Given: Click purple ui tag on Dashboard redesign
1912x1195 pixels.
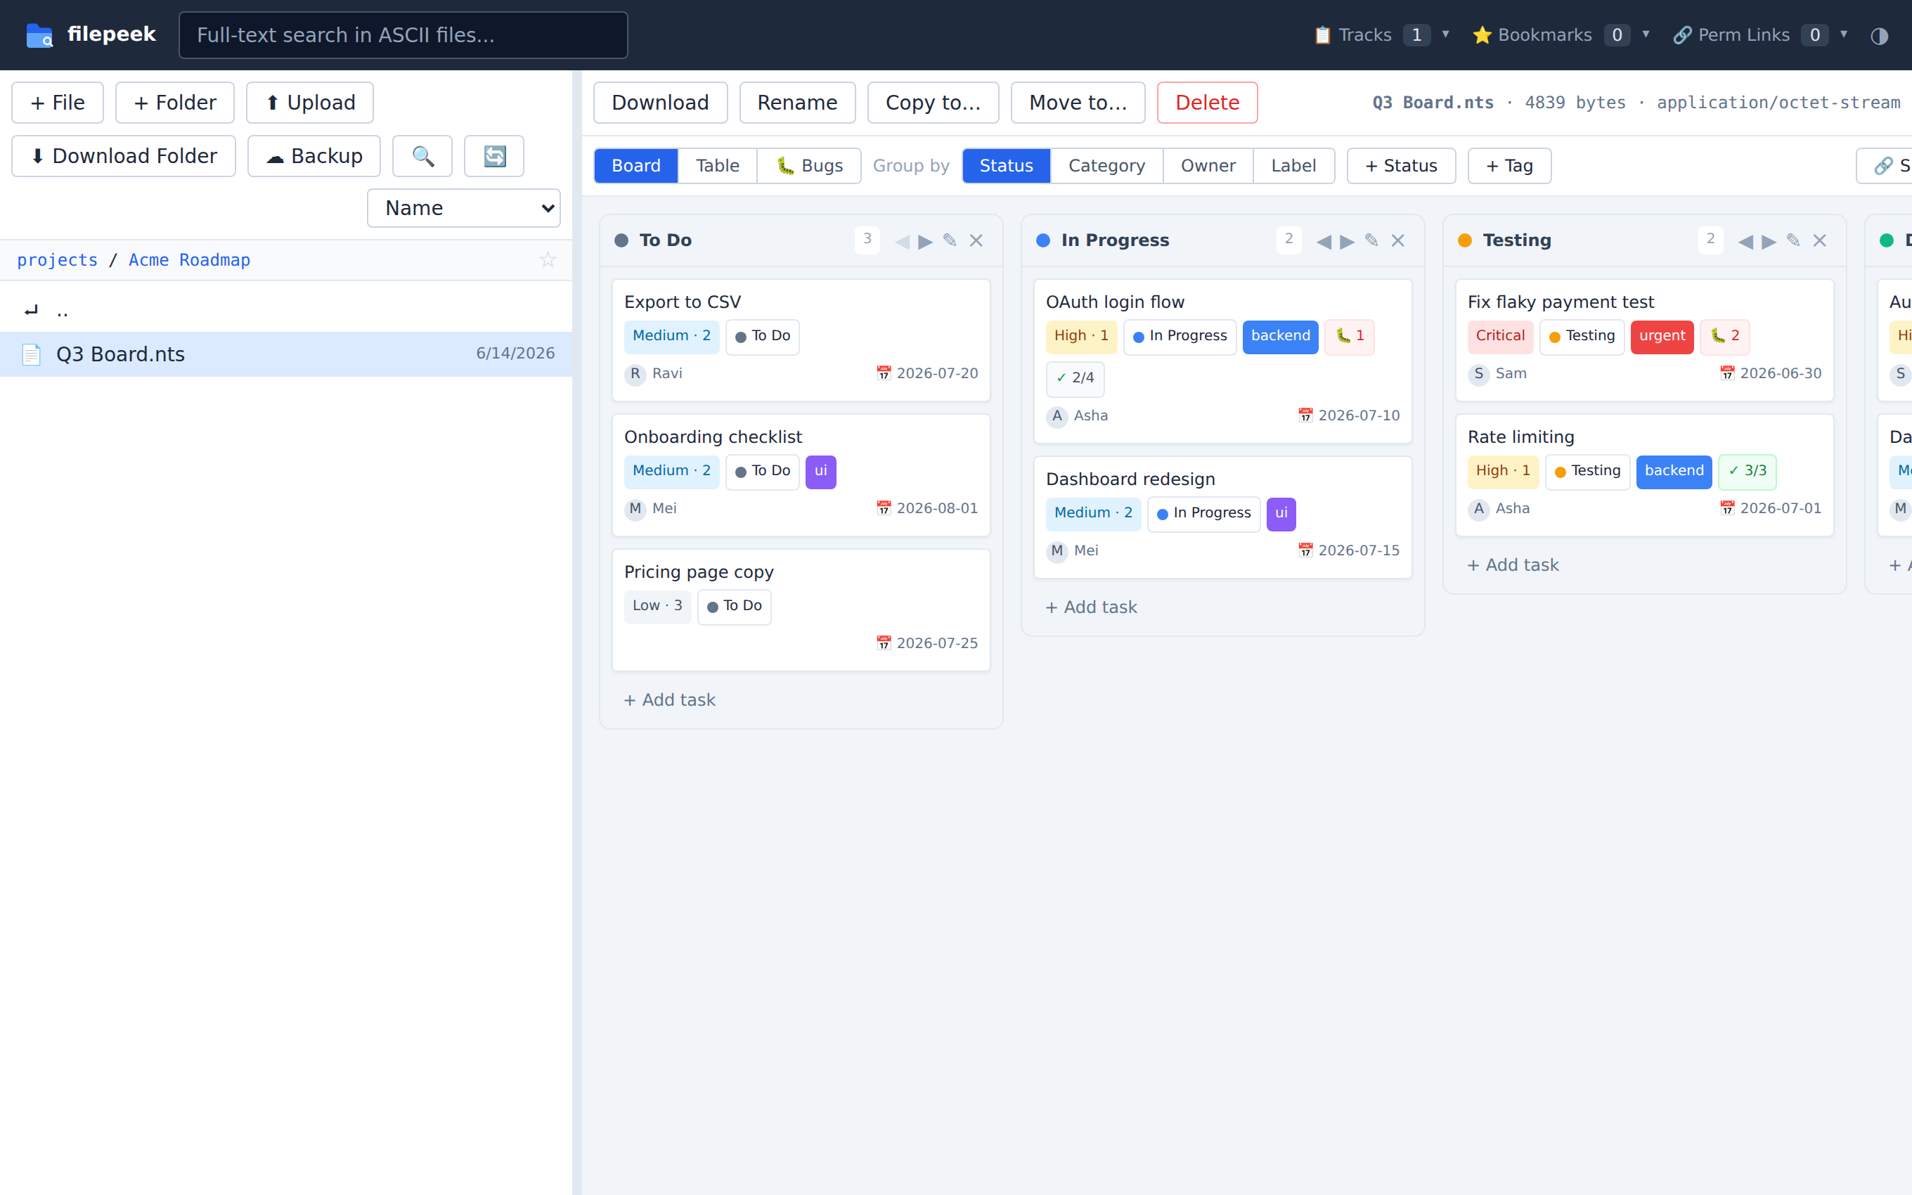Looking at the screenshot, I should point(1281,514).
